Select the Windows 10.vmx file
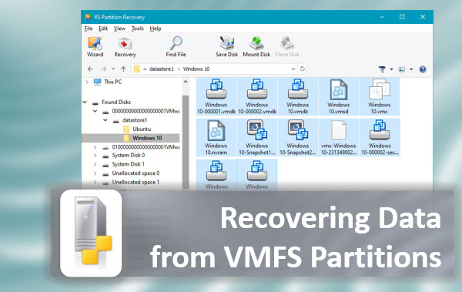The height and width of the screenshot is (292, 462). [379, 96]
